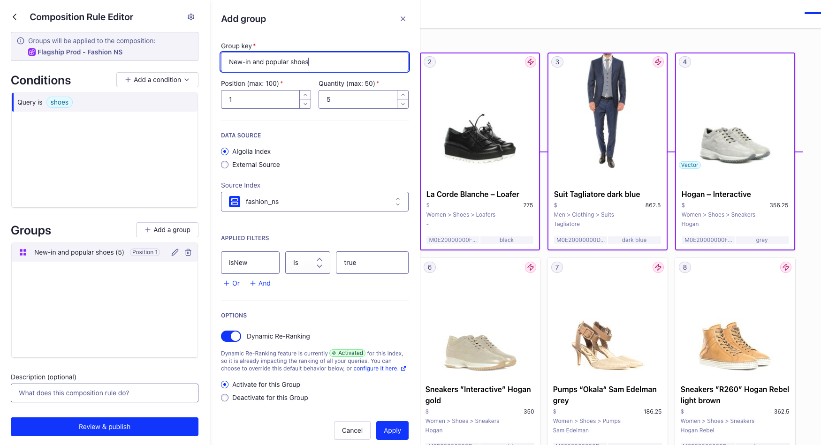
Task: Click the 'grey' color tag
Action: [x=762, y=240]
